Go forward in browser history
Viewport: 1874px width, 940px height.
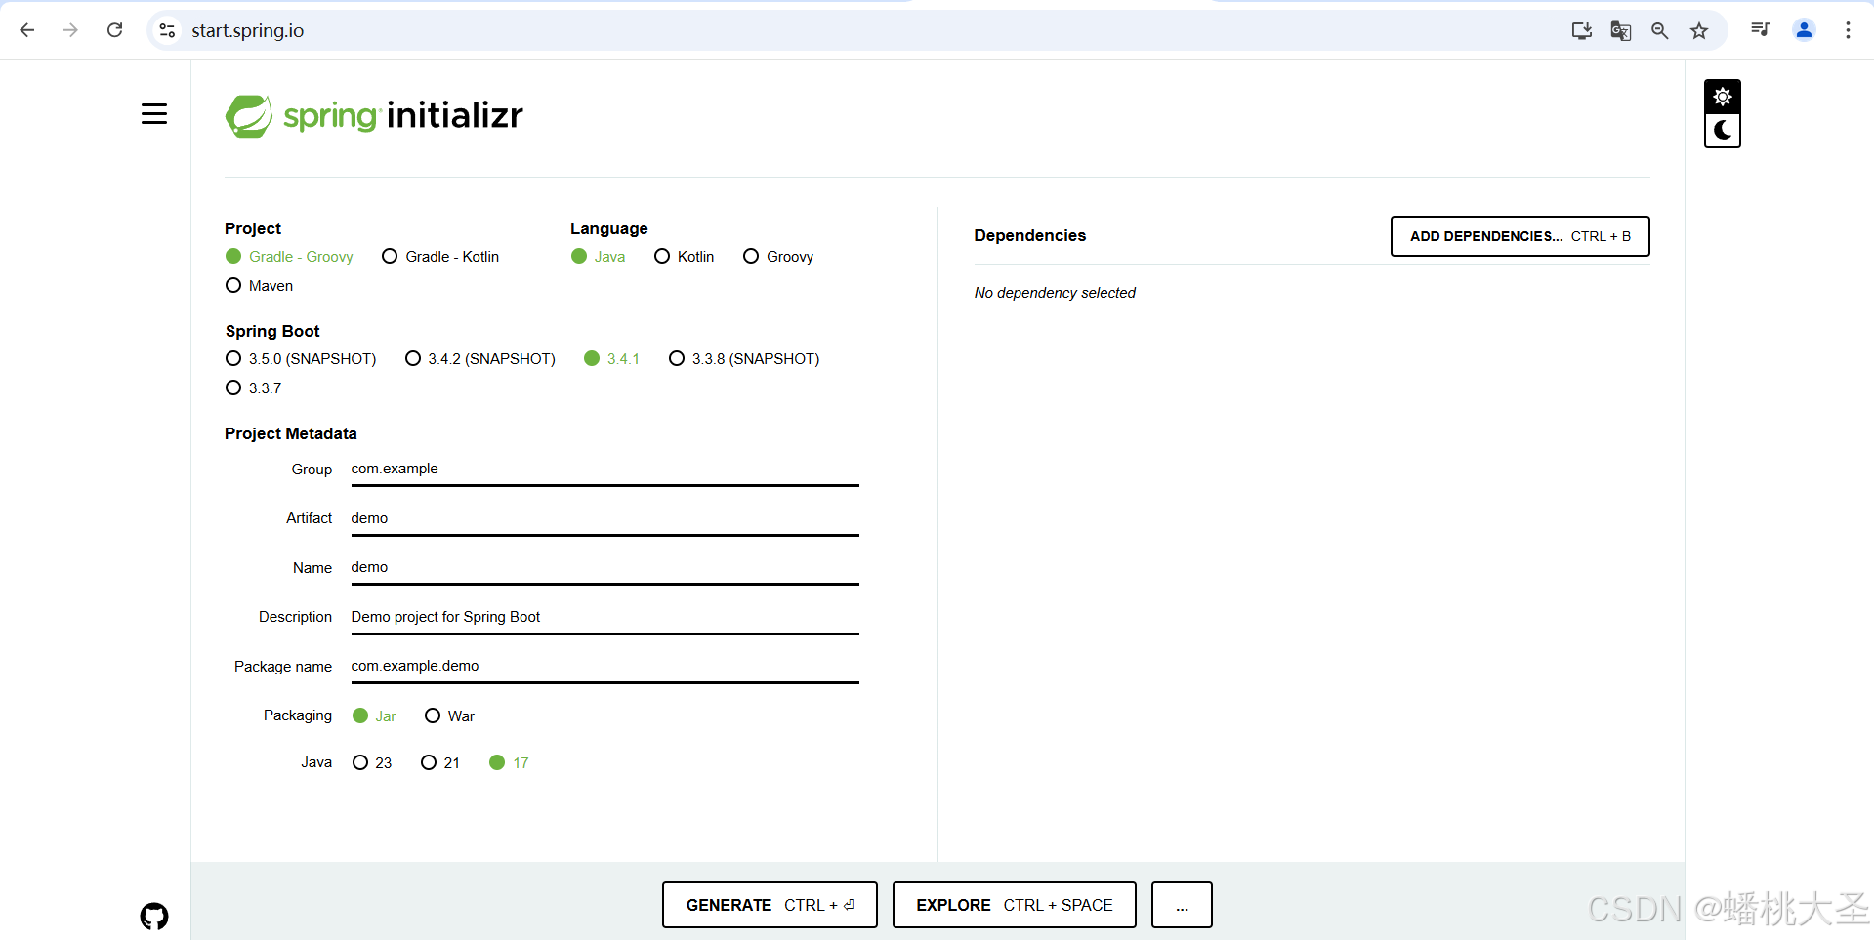tap(70, 30)
